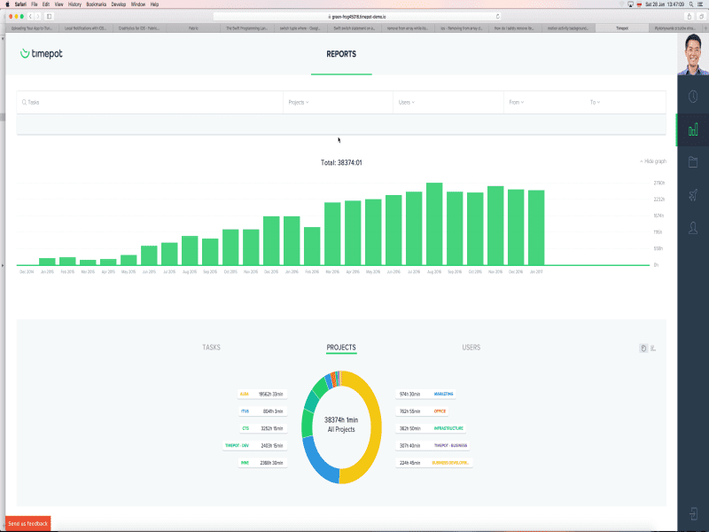The width and height of the screenshot is (709, 532).
Task: Click the timepot logo
Action: click(x=42, y=54)
